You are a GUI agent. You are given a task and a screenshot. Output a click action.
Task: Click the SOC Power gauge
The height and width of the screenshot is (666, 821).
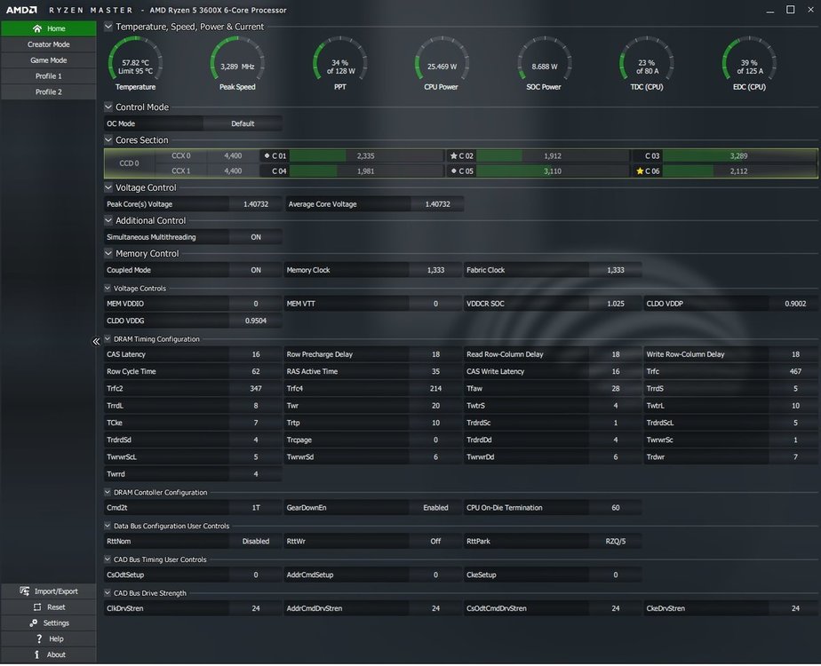[x=544, y=64]
